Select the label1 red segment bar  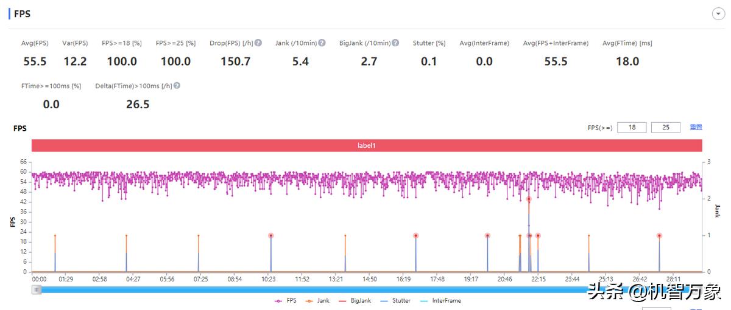coord(367,146)
